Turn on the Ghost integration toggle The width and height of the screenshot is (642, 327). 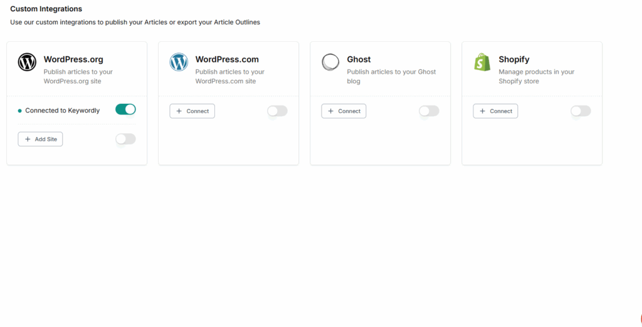[x=429, y=111]
